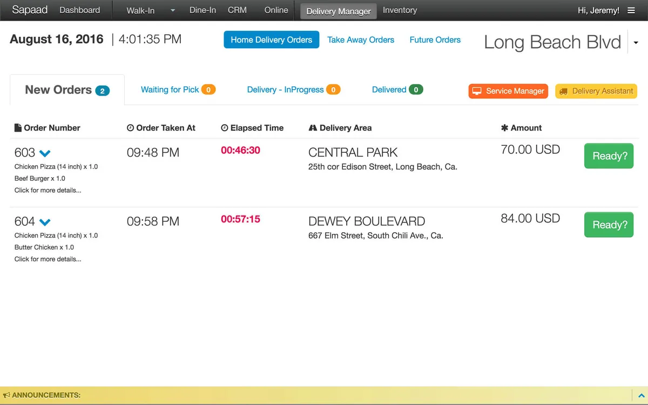Click the New Orders count badge 2
This screenshot has width=648, height=405.
(x=103, y=91)
